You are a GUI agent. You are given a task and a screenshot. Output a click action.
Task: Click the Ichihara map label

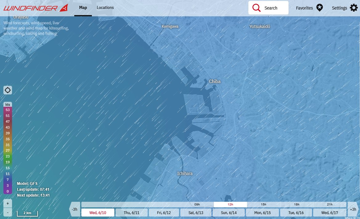tap(185, 174)
